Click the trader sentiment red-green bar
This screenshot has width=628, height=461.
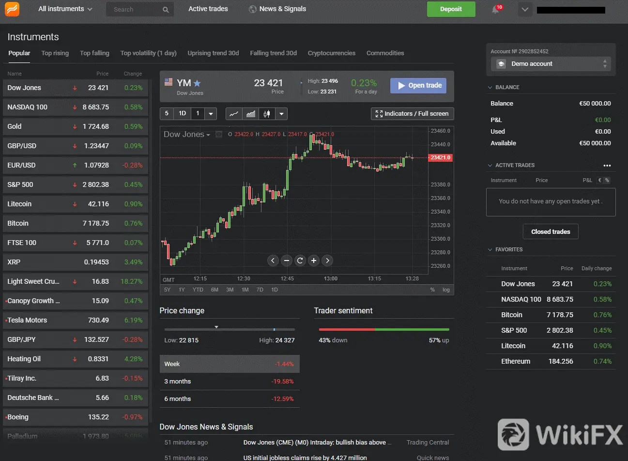384,329
